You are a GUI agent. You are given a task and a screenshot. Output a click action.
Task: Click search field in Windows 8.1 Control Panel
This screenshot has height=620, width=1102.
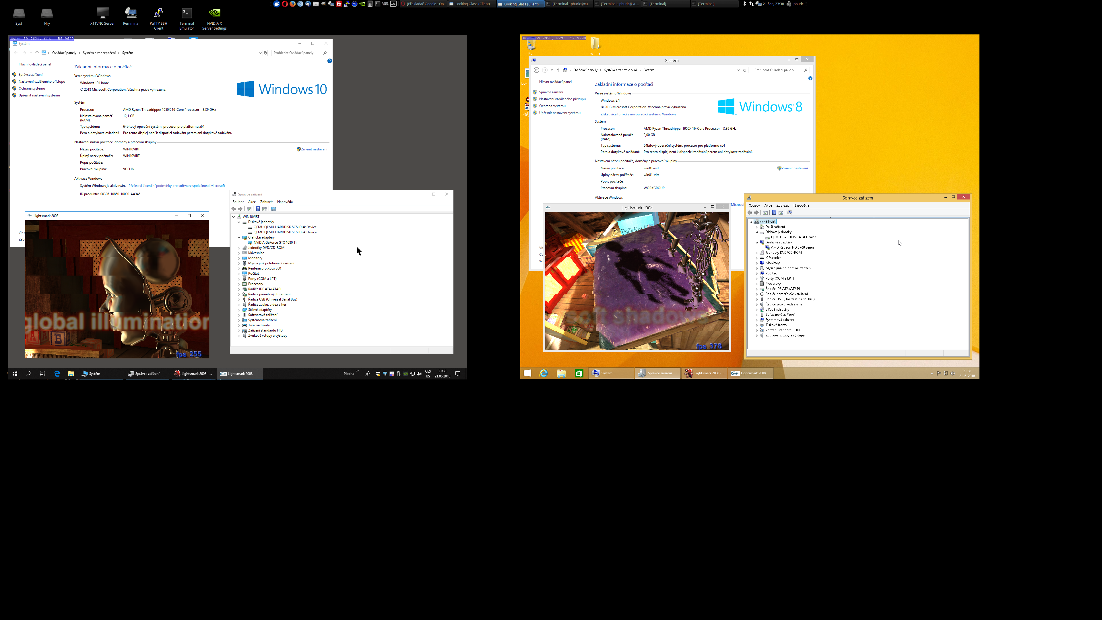pos(781,70)
